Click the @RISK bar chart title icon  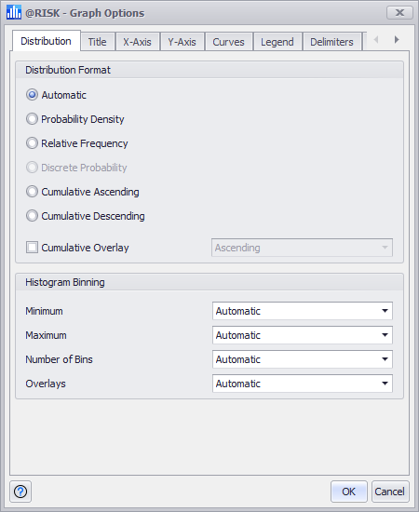(13, 13)
